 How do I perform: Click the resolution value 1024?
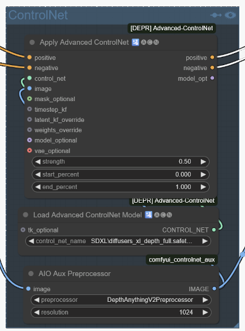point(186,312)
